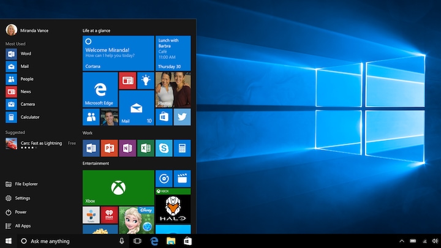Open the Excel tile
This screenshot has height=248, width=441.
tap(146, 148)
